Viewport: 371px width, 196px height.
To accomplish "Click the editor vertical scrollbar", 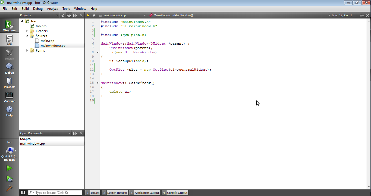I will click(x=369, y=103).
